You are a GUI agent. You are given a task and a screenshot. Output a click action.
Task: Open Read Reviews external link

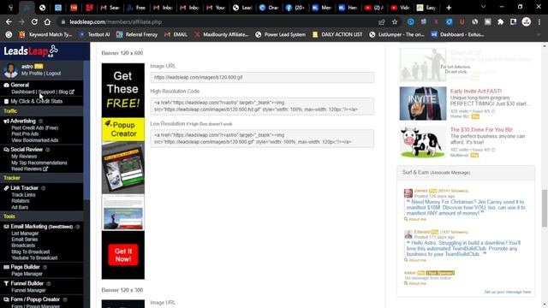[29, 169]
